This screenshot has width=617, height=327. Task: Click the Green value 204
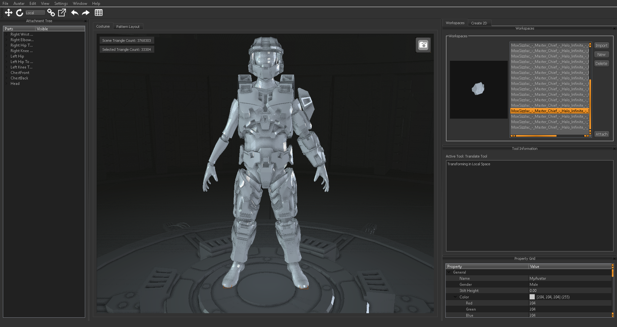click(570, 309)
